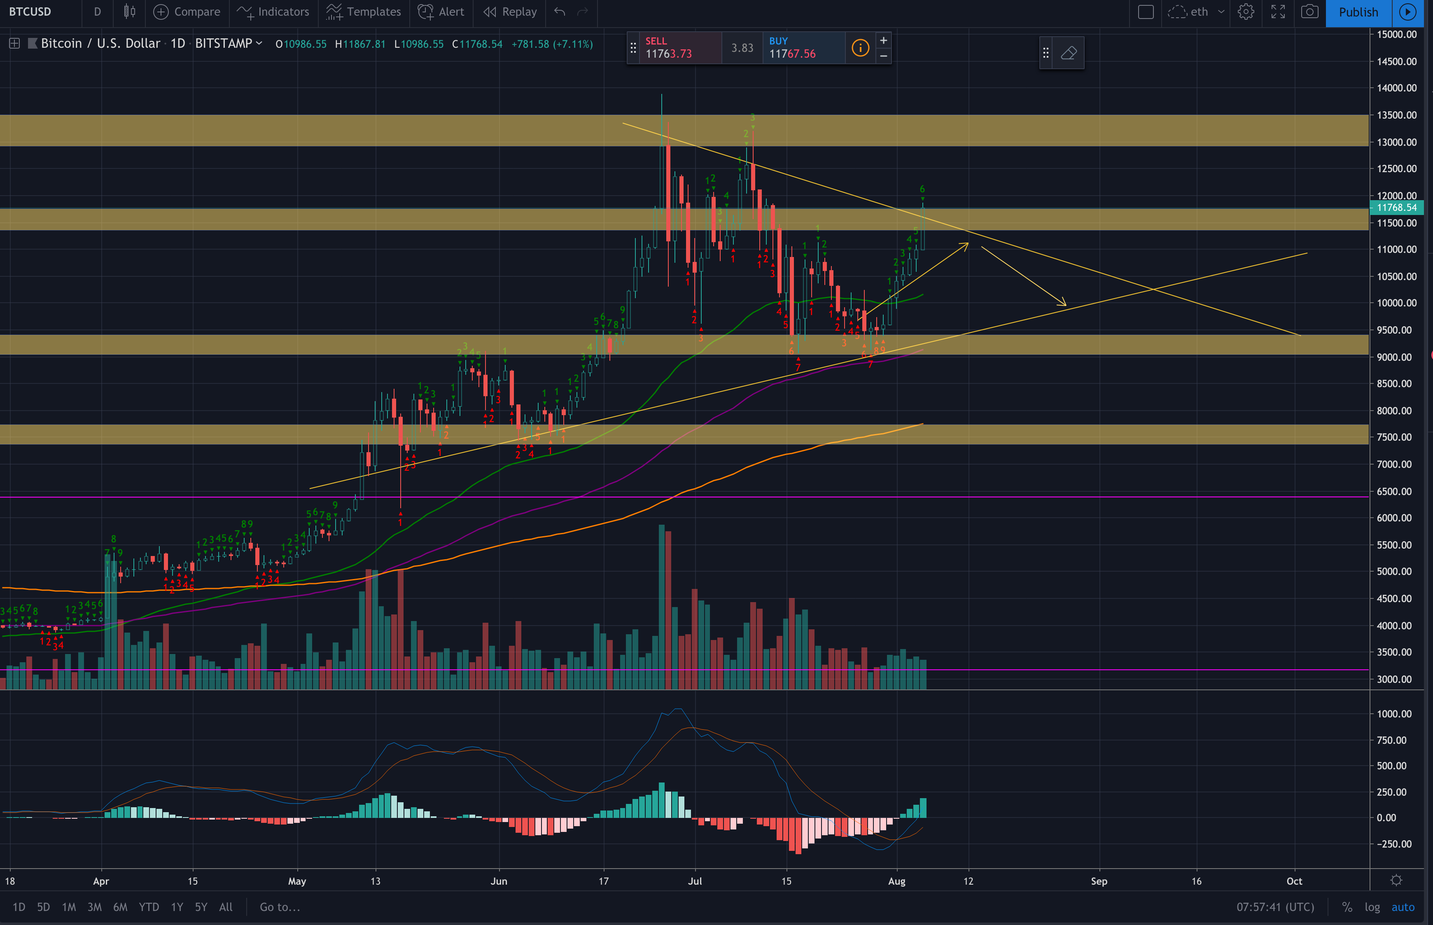
Task: Open the BTCUSD symbol search field
Action: pyautogui.click(x=30, y=12)
